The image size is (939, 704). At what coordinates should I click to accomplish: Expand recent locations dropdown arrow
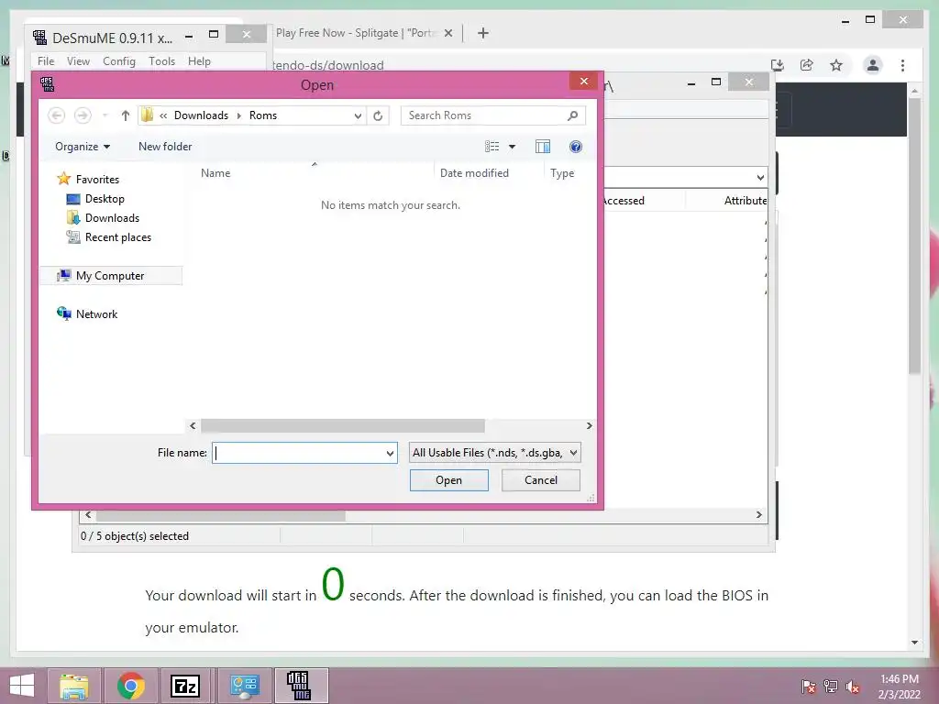(x=105, y=115)
